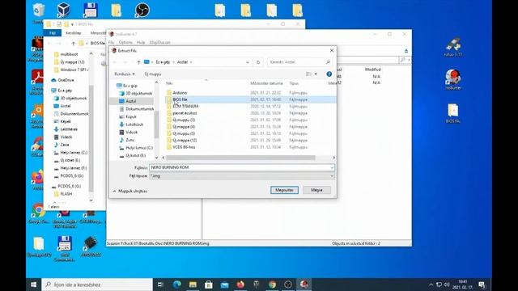The width and height of the screenshot is (518, 291).
Task: Click the taskbar search box
Action: 97,285
